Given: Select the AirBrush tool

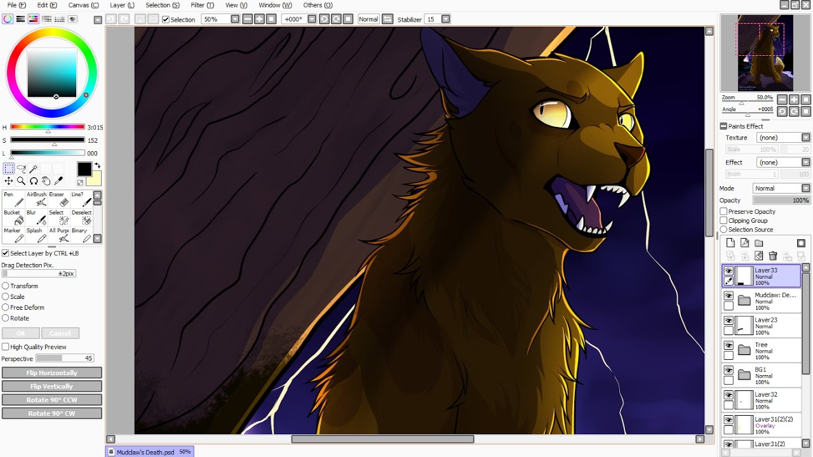Looking at the screenshot, I should pyautogui.click(x=36, y=199).
